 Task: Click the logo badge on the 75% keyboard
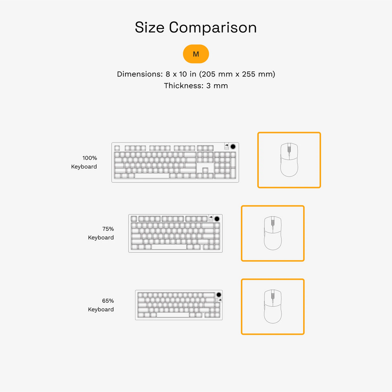210,219
